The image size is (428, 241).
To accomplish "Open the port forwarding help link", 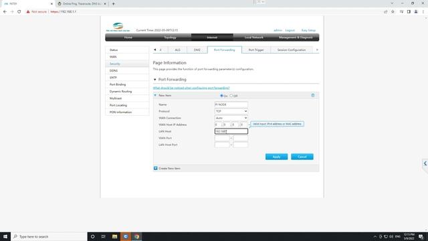I will tap(191, 88).
